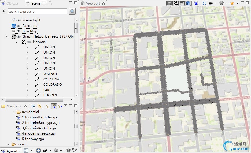This screenshot has width=251, height=153.
Task: Collapse Graph Network streets 1 tree
Action: pos(6,37)
